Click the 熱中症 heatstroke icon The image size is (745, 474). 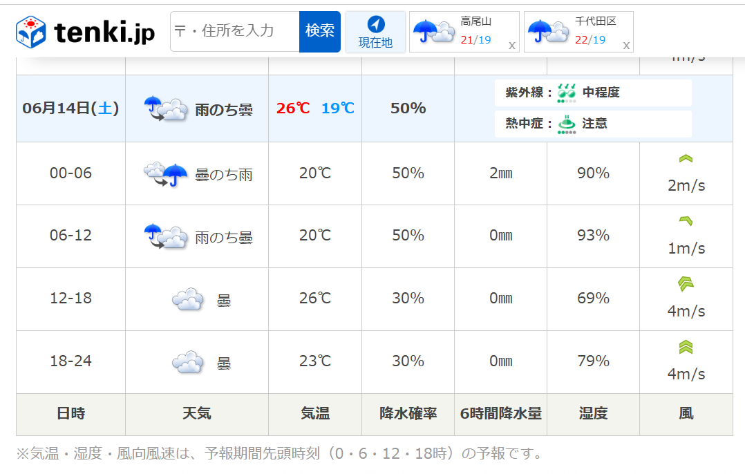[x=567, y=124]
